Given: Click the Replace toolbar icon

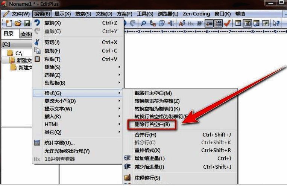Looking at the screenshot, I should click(x=153, y=23).
